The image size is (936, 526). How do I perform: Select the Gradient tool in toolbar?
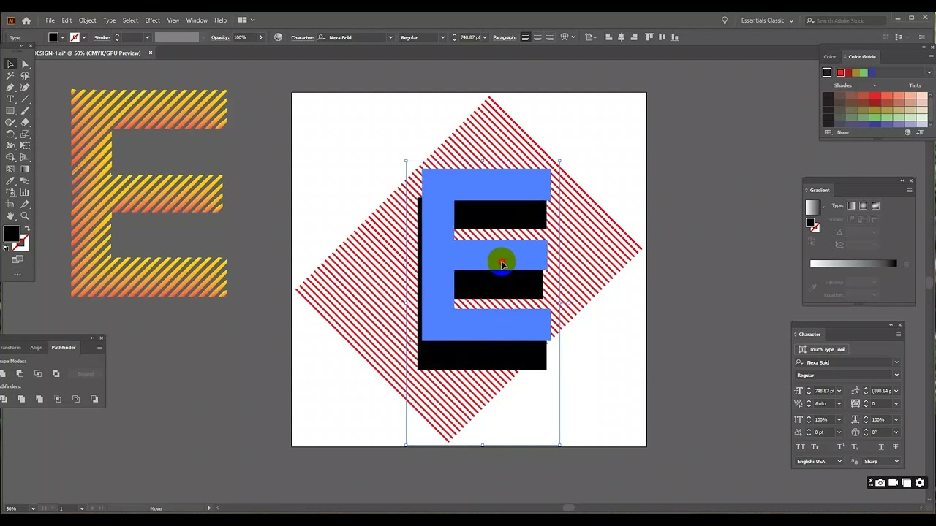pyautogui.click(x=25, y=169)
